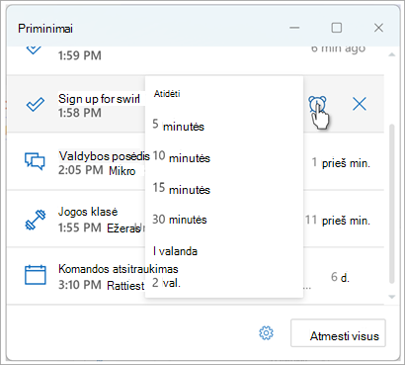Open reminder settings gear icon
405x365 pixels.
click(266, 333)
